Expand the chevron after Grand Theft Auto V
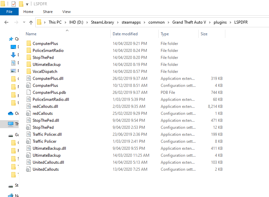 (210, 22)
